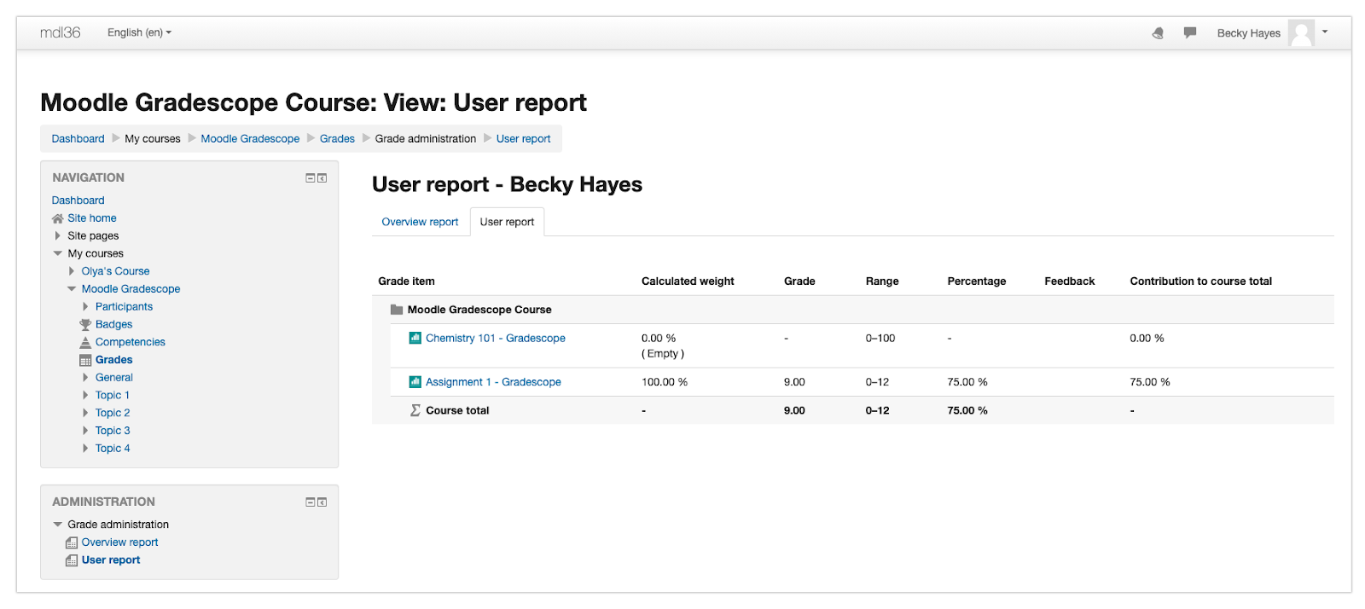Open Topic 1 link
This screenshot has width=1365, height=609.
112,395
